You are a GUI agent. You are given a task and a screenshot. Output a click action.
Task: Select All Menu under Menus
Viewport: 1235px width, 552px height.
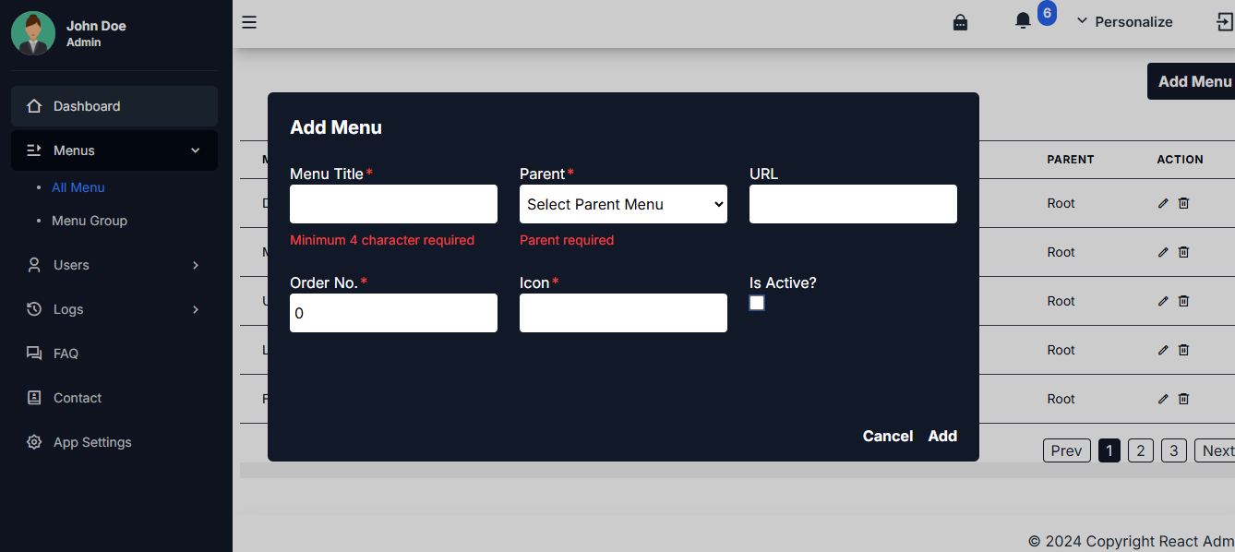click(x=78, y=187)
